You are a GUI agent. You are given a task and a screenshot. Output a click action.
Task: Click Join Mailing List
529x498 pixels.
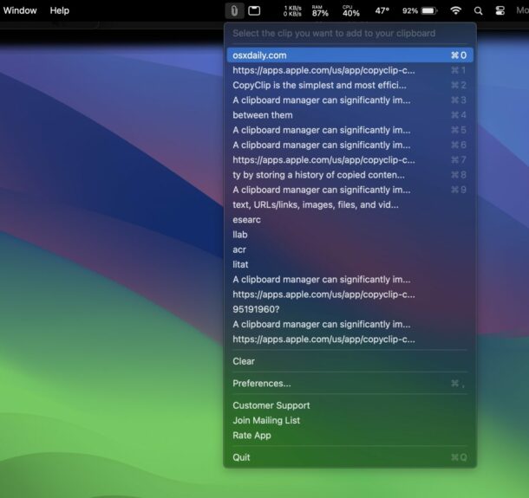266,421
